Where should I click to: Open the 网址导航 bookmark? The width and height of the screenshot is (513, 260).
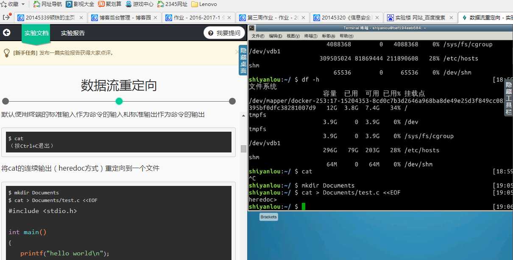pyautogui.click(x=47, y=4)
